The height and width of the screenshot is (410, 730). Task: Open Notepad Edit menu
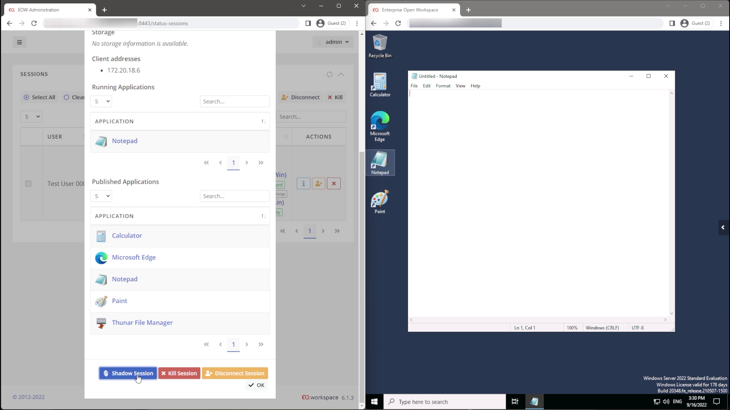(x=427, y=86)
